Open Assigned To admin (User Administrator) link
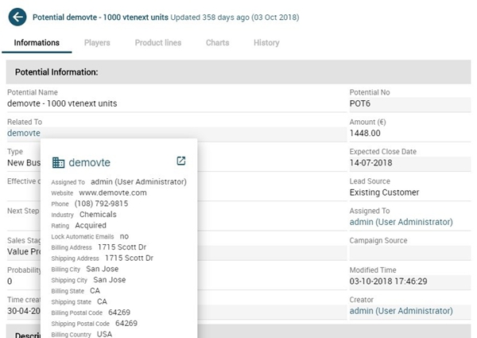Viewport: 477px width, 338px height. pyautogui.click(x=401, y=222)
